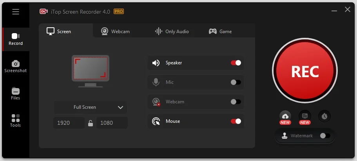This screenshot has height=161, width=357.
Task: Open the hamburger menu
Action: pyautogui.click(x=16, y=12)
